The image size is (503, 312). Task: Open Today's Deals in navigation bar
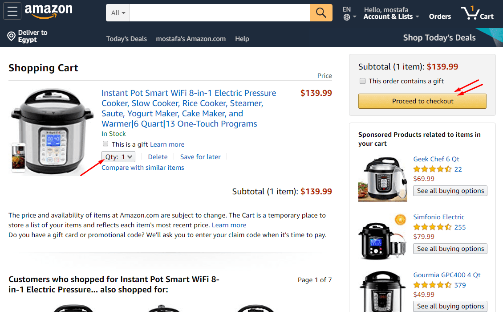click(126, 39)
